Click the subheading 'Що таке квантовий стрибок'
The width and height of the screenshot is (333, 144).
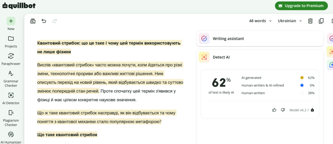67,135
